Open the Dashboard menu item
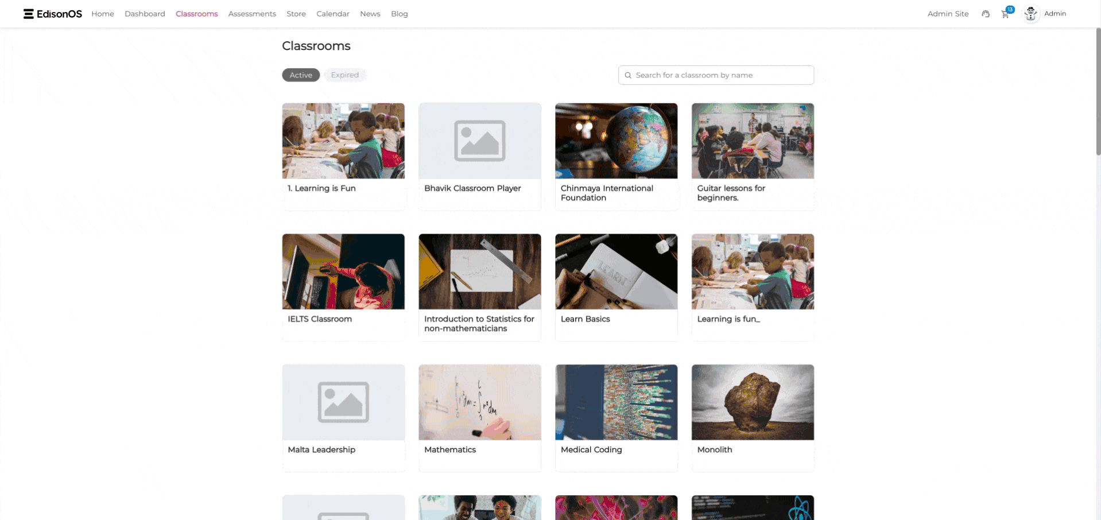 [145, 14]
